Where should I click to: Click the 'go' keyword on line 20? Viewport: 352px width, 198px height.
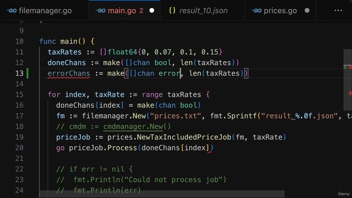coord(60,148)
